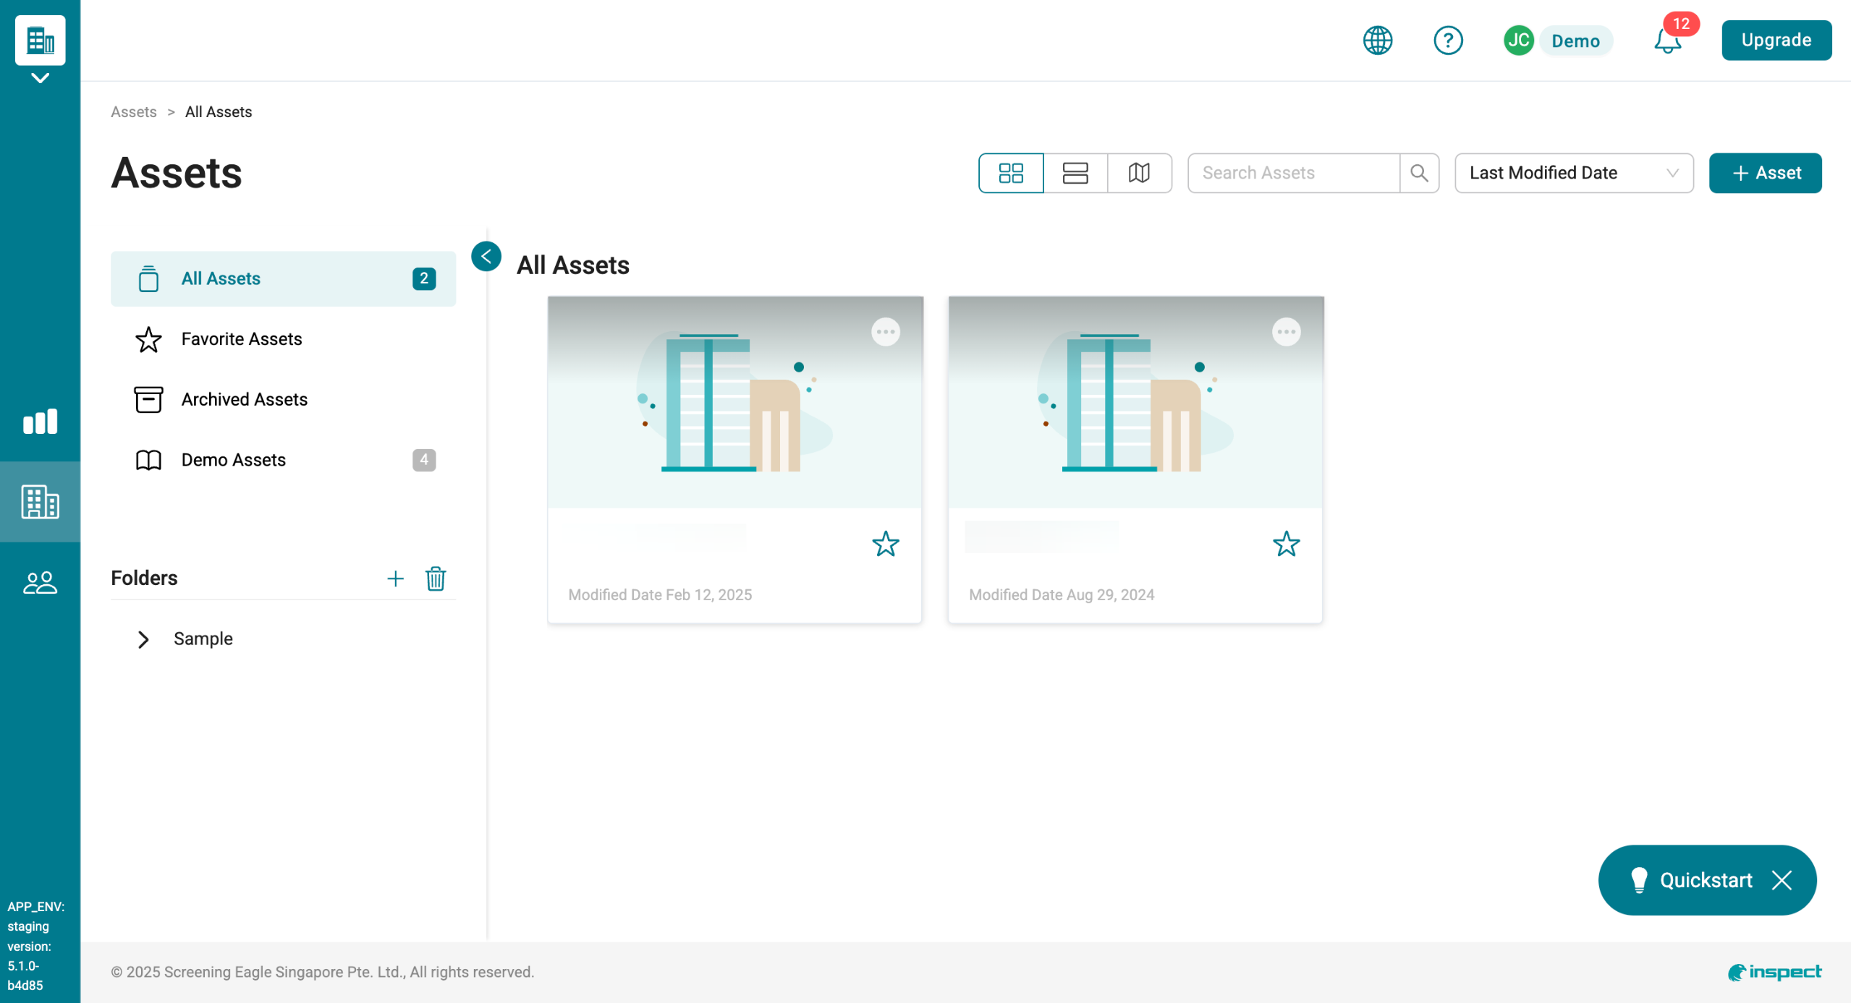Expand the Sample folder
1851x1003 pixels.
tap(143, 639)
